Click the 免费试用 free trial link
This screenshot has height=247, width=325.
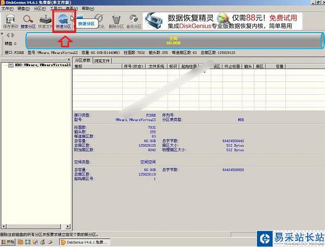283,18
